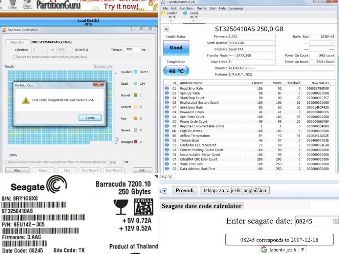Image resolution: width=339 pixels, height=254 pixels.
Task: Click the blue status icon for Read Error Rate
Action: pos(167,89)
